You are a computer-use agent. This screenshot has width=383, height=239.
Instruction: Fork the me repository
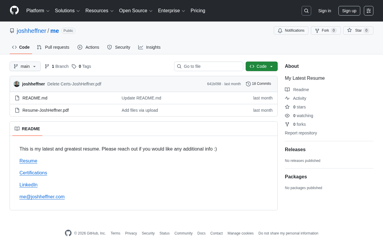coord(325,30)
